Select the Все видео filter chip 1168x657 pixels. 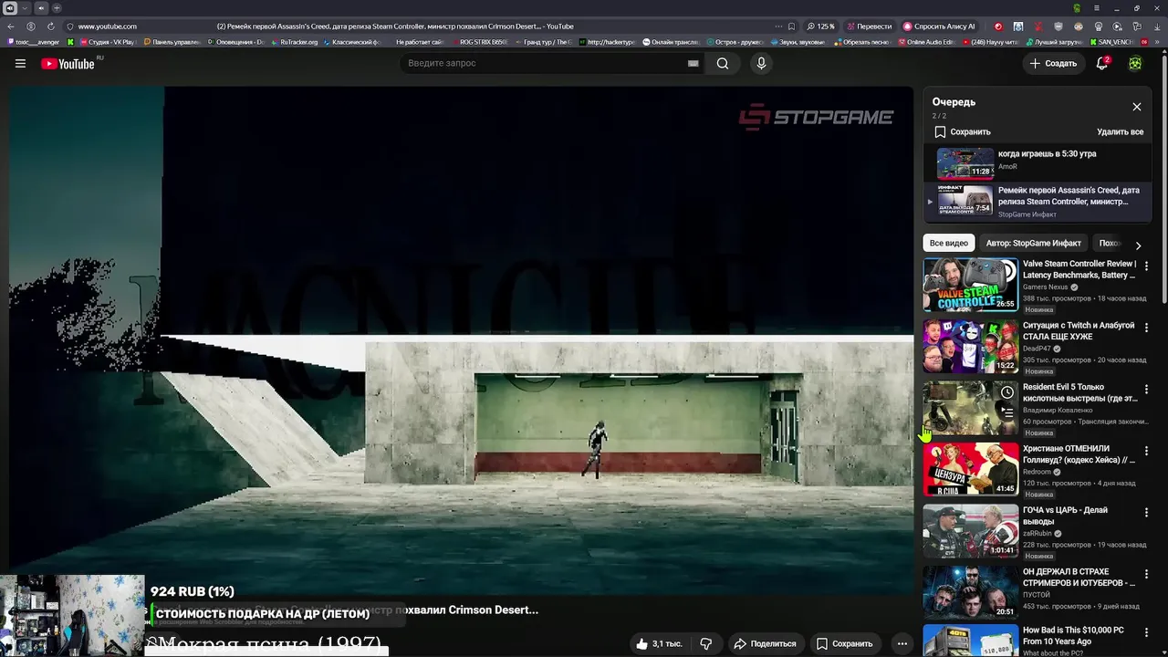pos(949,244)
